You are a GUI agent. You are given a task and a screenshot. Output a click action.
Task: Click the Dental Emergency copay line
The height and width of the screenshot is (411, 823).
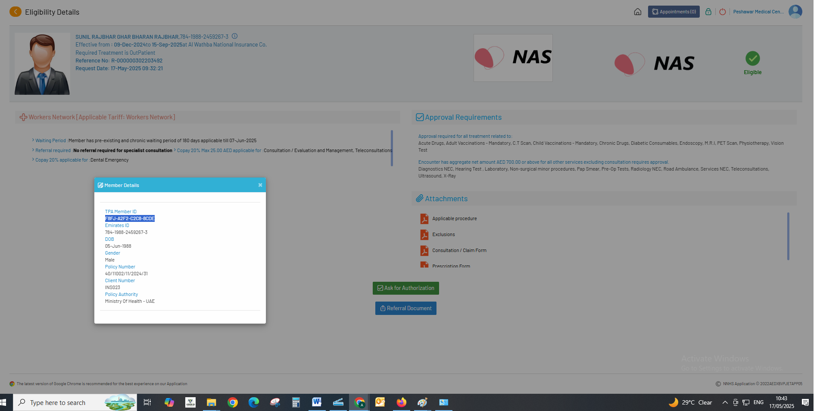coord(82,160)
